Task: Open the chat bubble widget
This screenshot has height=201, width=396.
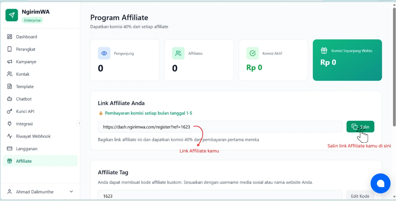Action: click(x=380, y=183)
